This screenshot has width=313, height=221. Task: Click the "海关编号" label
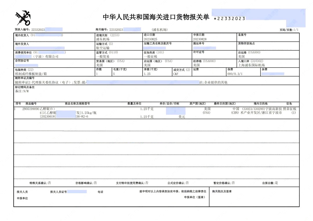[x=102, y=30]
